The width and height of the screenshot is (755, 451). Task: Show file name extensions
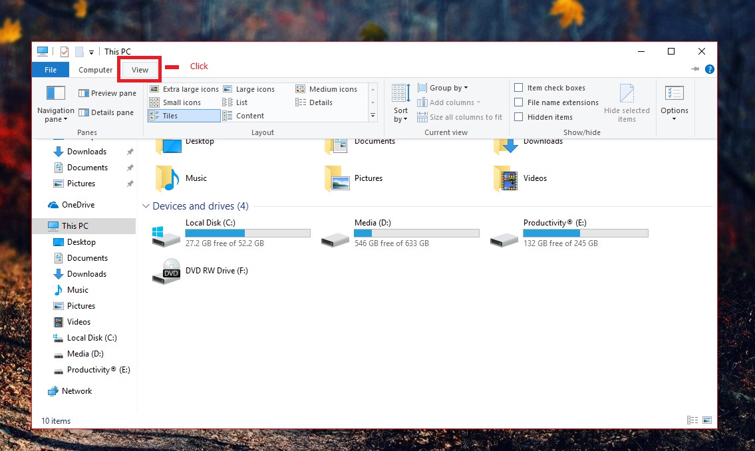tap(518, 102)
